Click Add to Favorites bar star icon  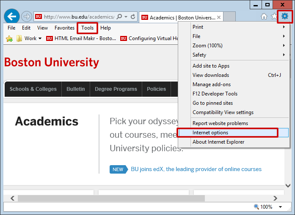[x=9, y=39]
